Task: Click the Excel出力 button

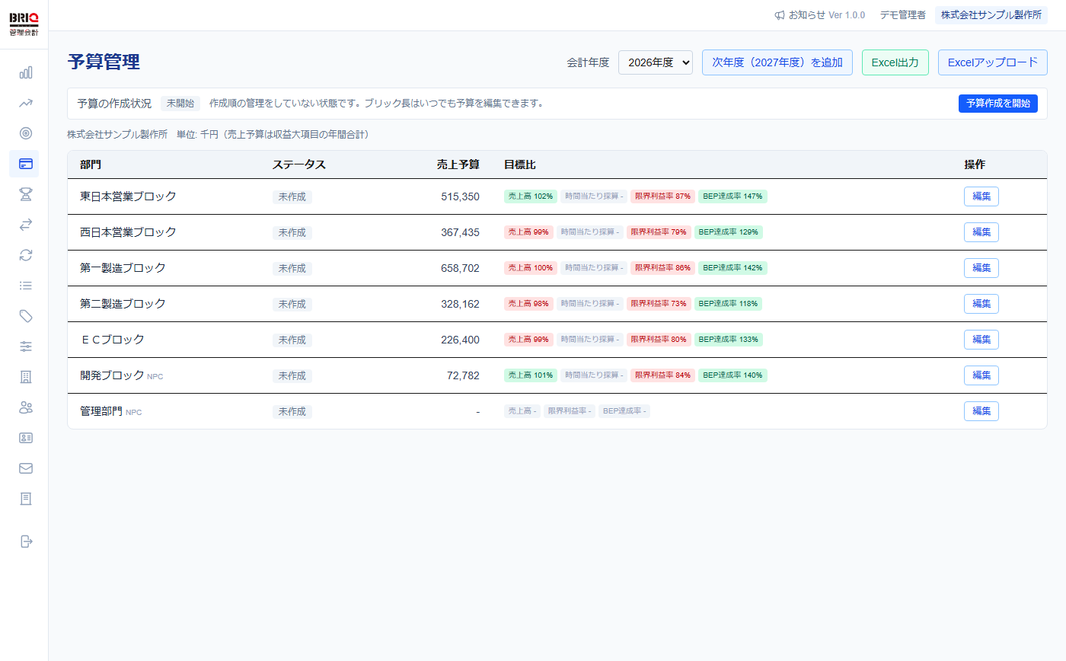Action: 895,62
